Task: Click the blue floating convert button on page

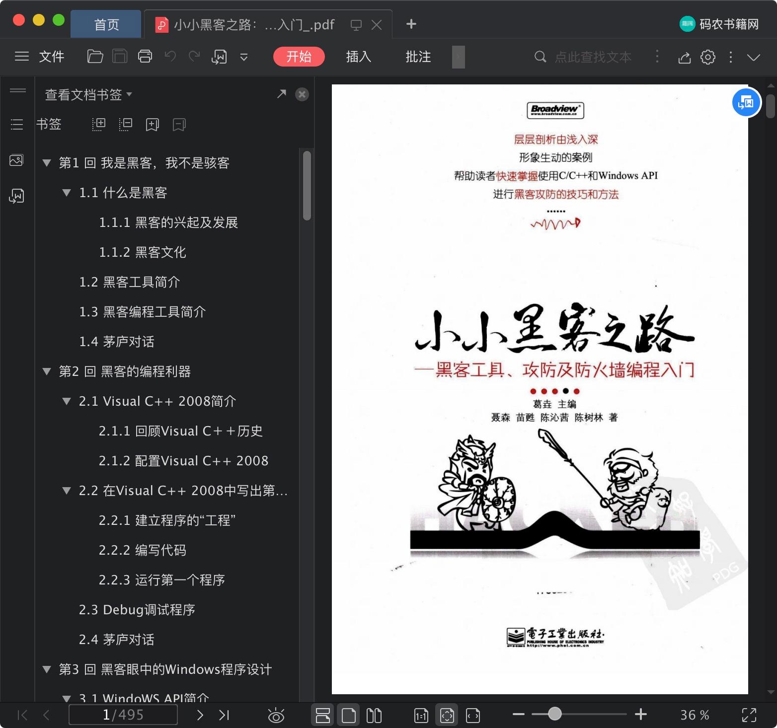Action: tap(746, 102)
